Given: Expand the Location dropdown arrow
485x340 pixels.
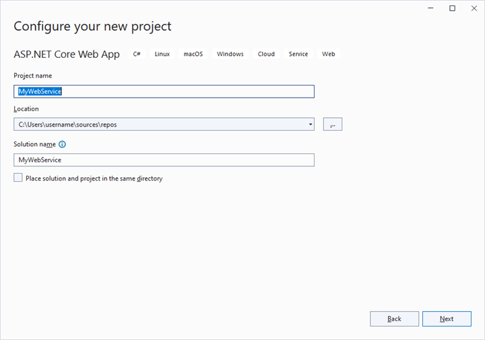Looking at the screenshot, I should (311, 125).
